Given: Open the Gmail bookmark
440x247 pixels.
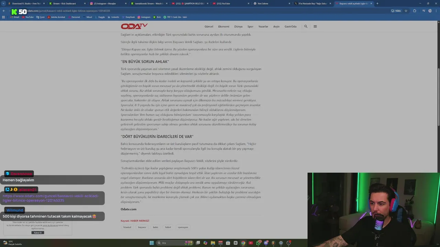Looking at the screenshot, I should click(15, 17).
